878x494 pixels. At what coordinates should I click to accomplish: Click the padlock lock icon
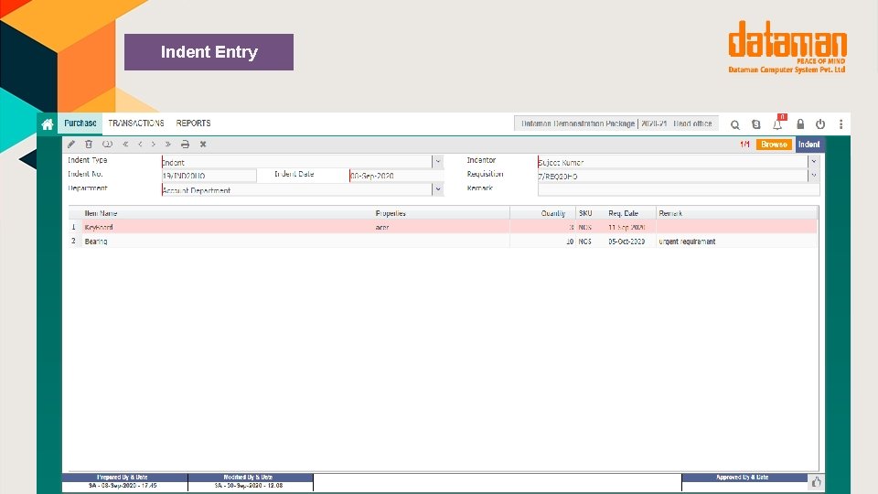coord(800,123)
